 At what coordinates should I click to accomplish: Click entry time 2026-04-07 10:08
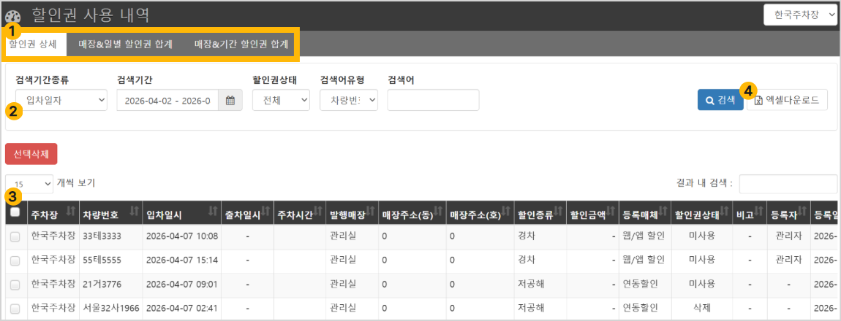(182, 236)
